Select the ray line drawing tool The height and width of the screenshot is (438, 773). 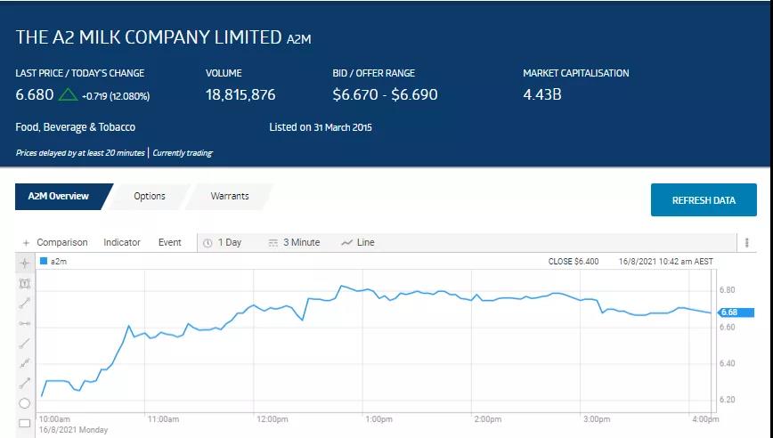(25, 344)
